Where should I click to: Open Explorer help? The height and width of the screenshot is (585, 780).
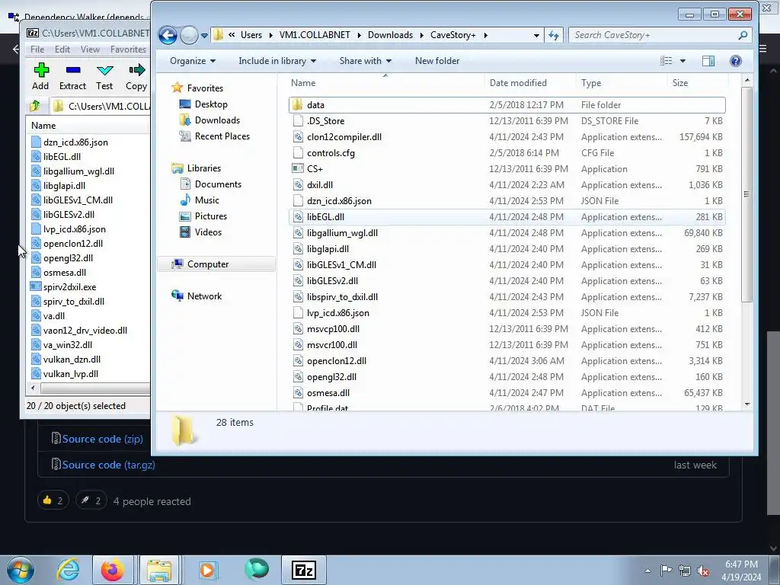tap(736, 61)
